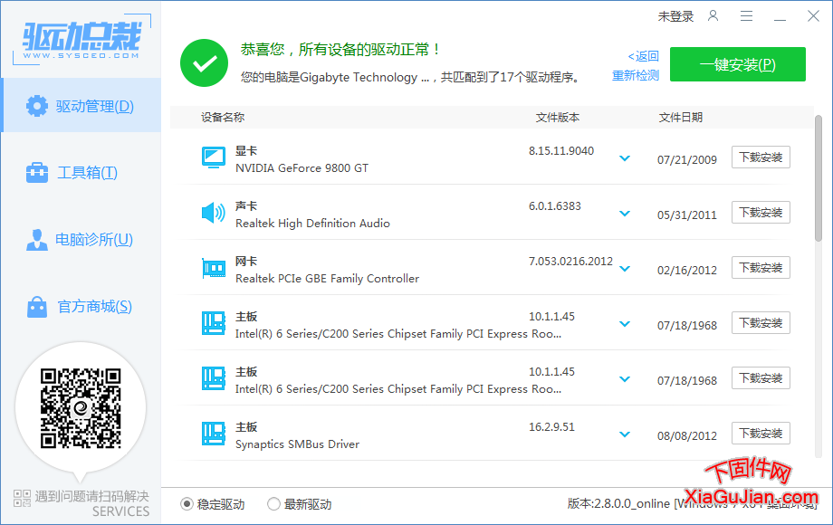The image size is (833, 525).
Task: Click the 一键安装(P) button
Action: (x=737, y=64)
